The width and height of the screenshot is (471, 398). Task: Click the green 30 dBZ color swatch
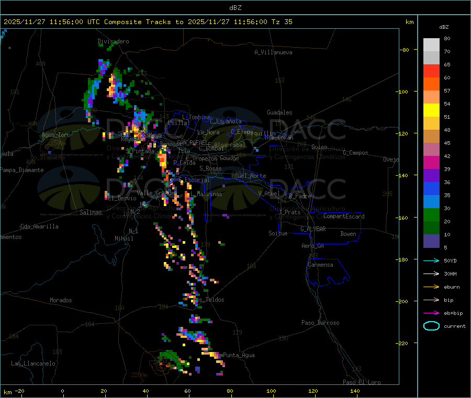click(431, 214)
